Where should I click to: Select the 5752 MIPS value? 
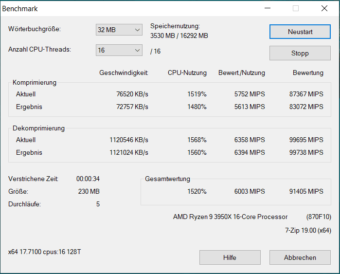250,94
